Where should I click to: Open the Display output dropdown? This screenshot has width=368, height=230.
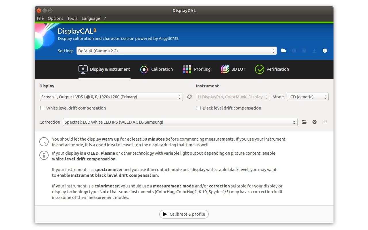coord(111,97)
